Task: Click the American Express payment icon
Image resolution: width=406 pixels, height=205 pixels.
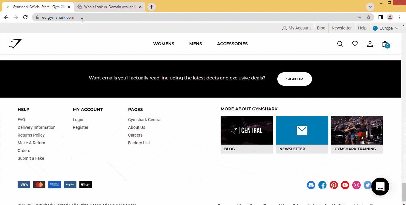Action: 55,184
